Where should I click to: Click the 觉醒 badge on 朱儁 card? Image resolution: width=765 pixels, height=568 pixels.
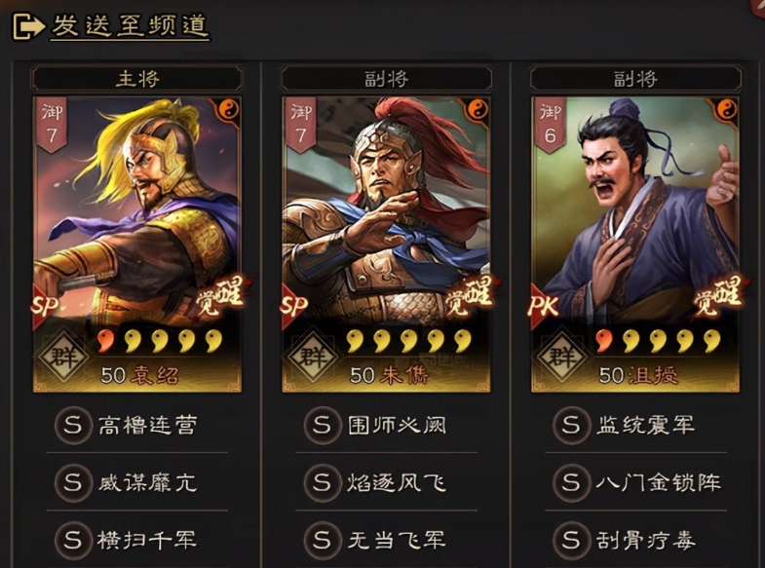(470, 295)
